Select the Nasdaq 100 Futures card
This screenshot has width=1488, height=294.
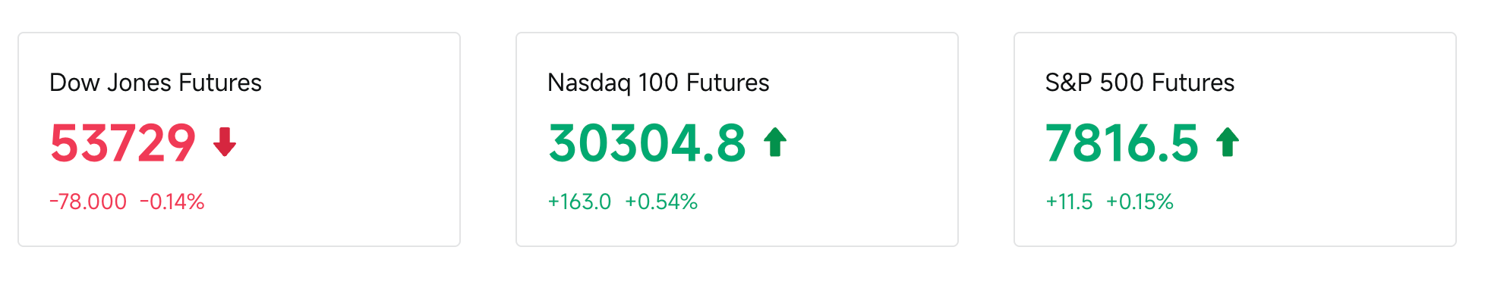737,139
